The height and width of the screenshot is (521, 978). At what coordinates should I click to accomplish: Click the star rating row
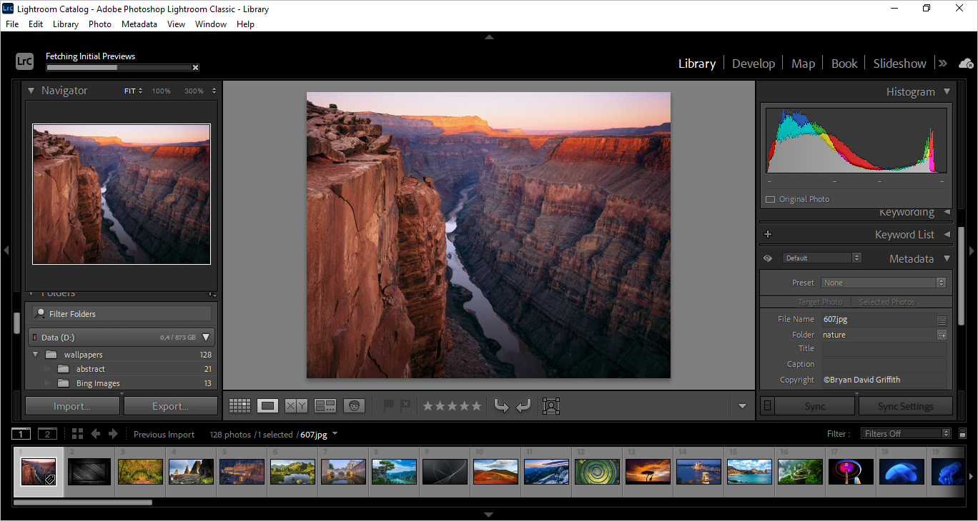point(453,406)
